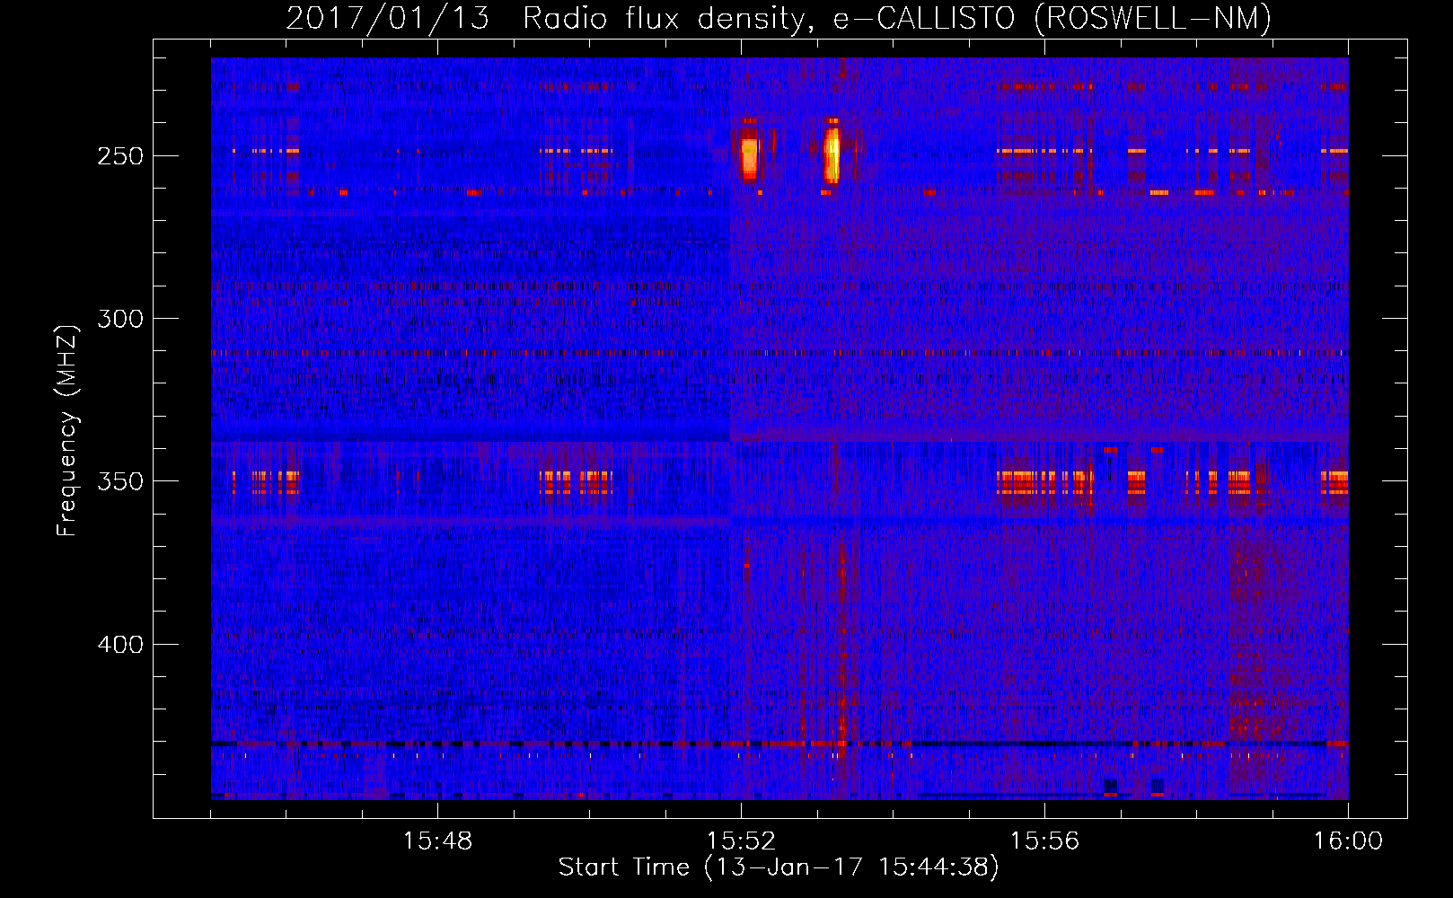Click the 250 frequency axis label
The image size is (1453, 898).
point(120,156)
